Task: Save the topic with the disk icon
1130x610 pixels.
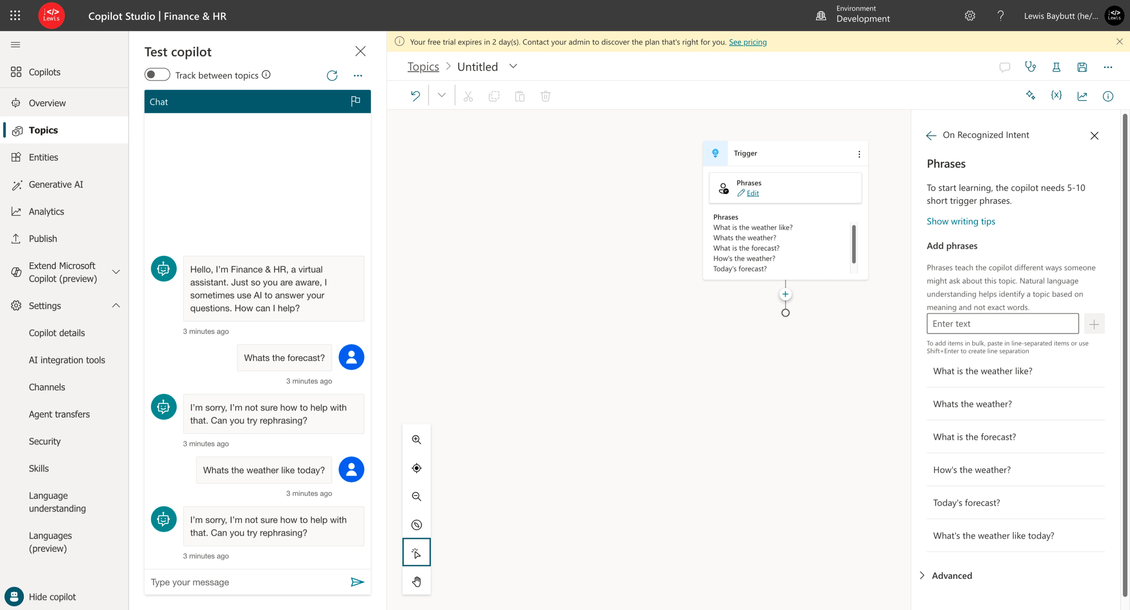Action: click(x=1082, y=67)
